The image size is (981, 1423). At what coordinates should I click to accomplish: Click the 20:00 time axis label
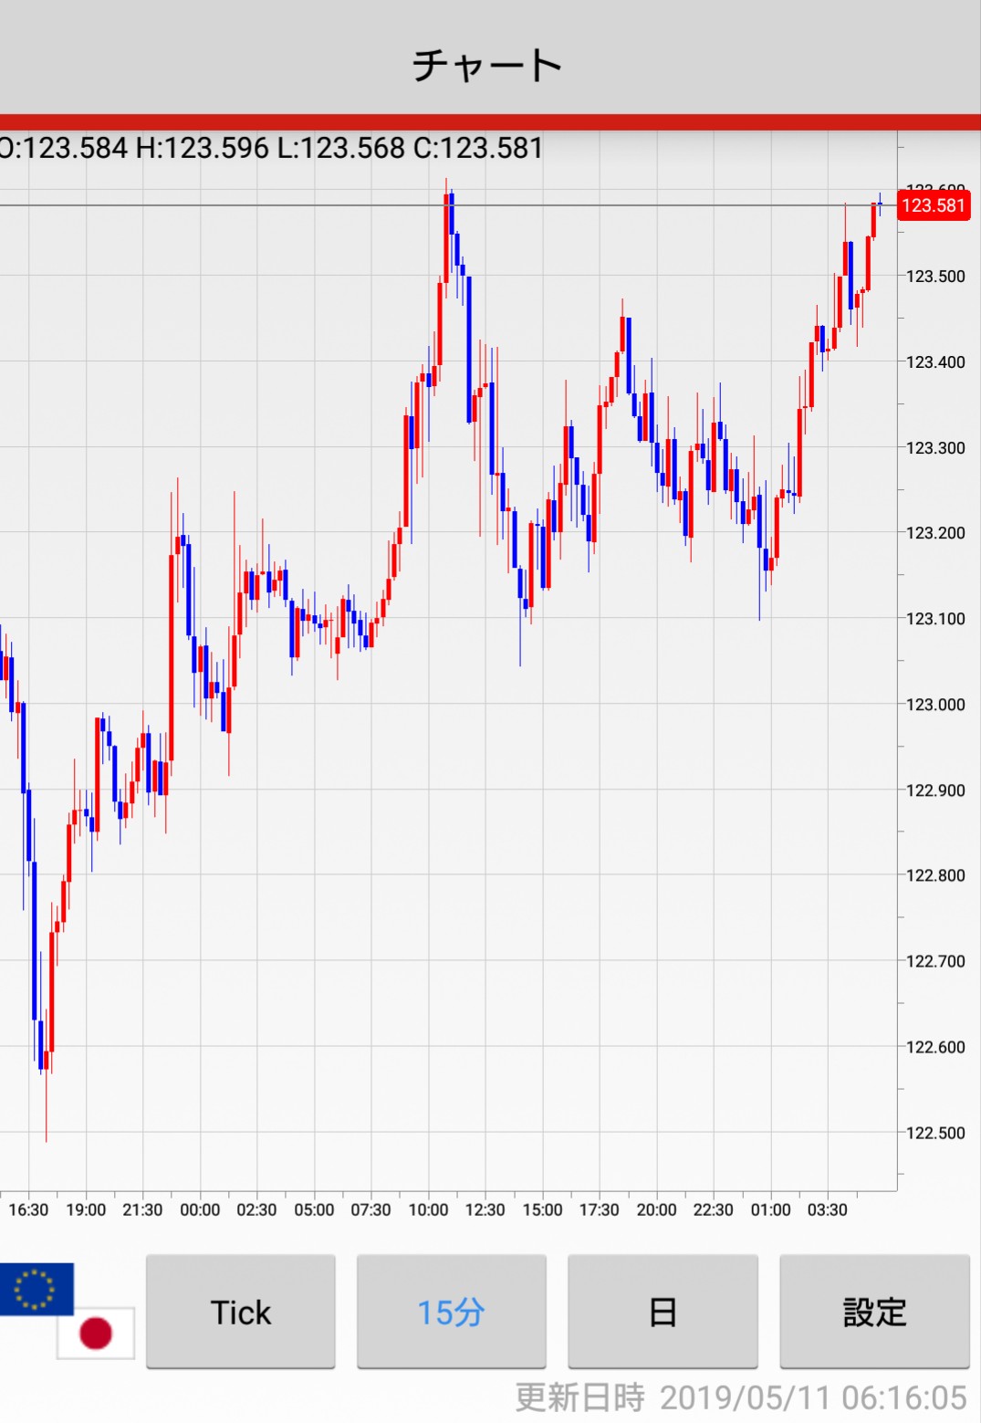click(x=656, y=1209)
